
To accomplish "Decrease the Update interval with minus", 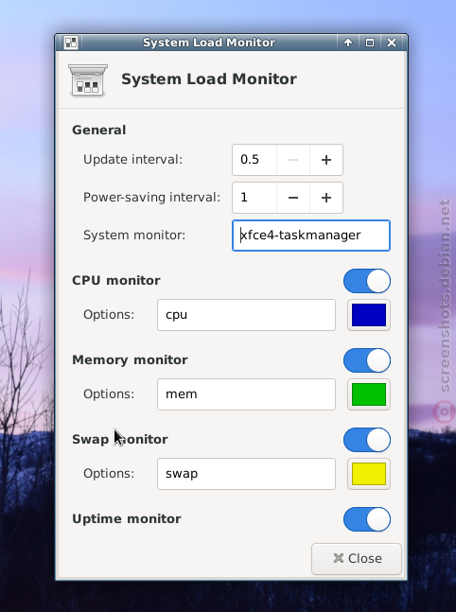I will [293, 160].
